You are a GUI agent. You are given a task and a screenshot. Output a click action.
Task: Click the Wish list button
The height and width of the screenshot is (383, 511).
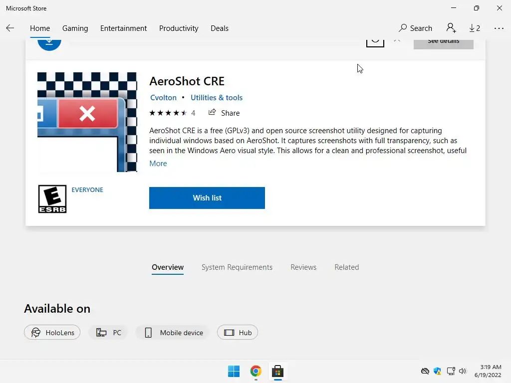(x=207, y=198)
